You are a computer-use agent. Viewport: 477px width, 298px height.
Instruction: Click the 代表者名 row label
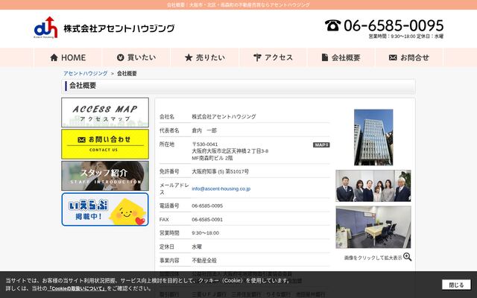click(169, 130)
